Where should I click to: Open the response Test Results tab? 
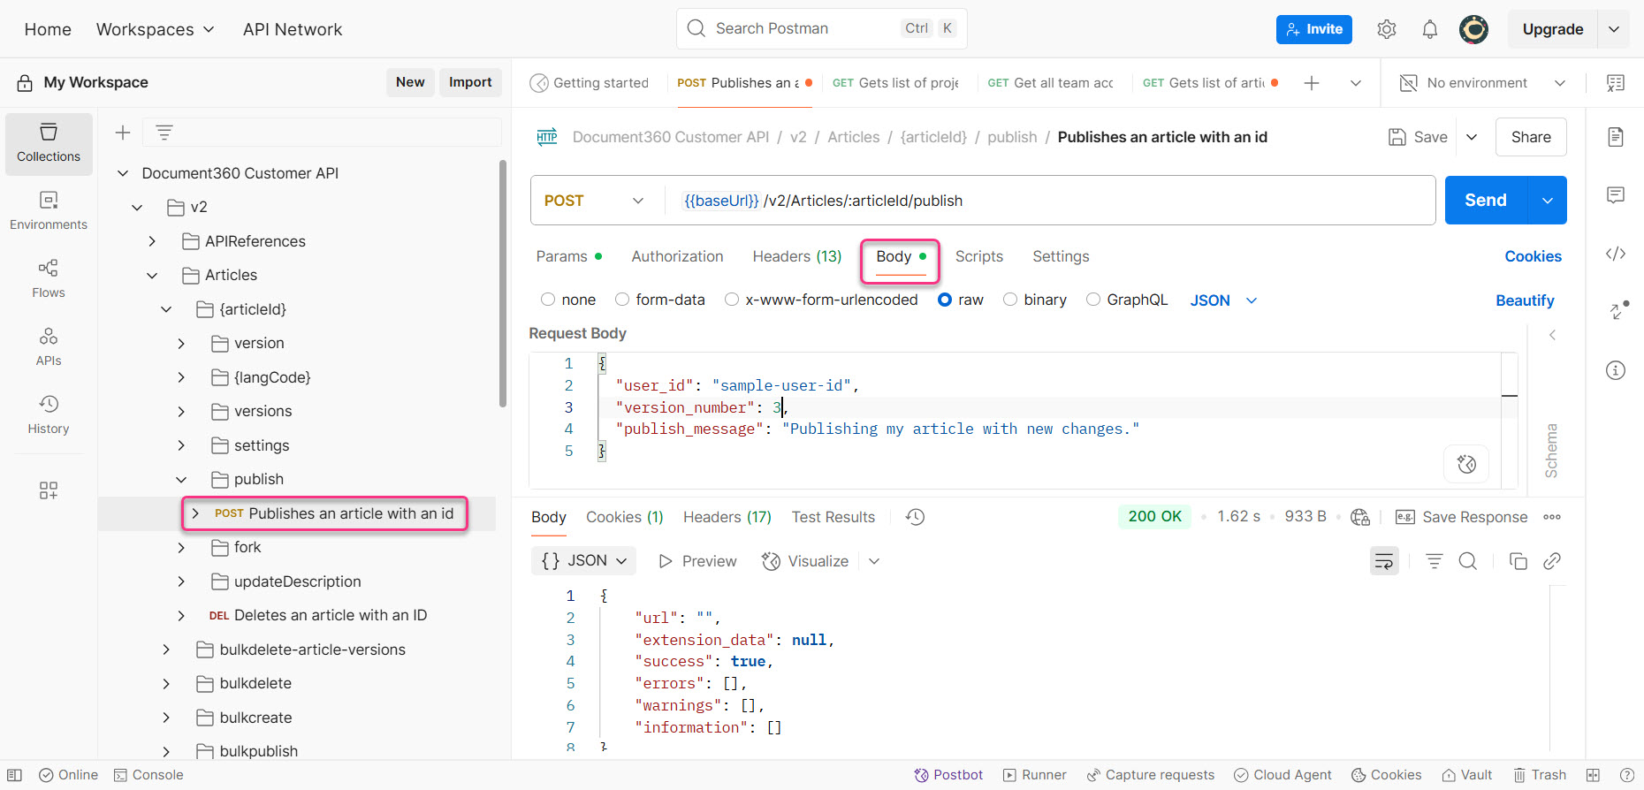click(x=833, y=517)
